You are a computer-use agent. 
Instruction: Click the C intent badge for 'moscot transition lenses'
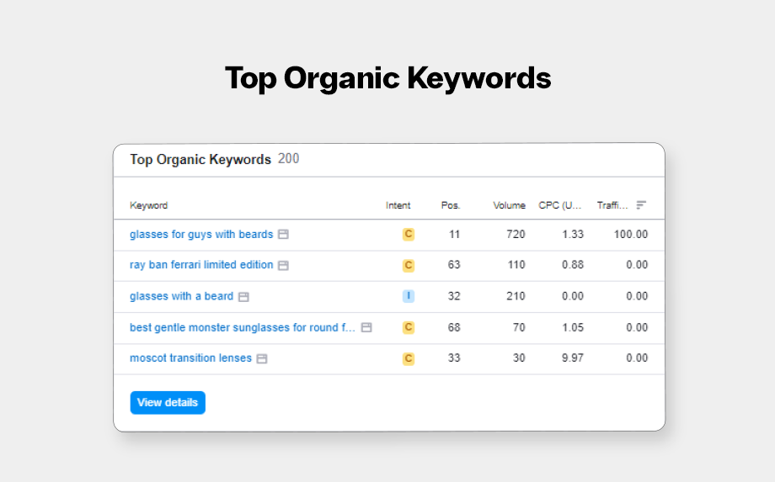(409, 359)
